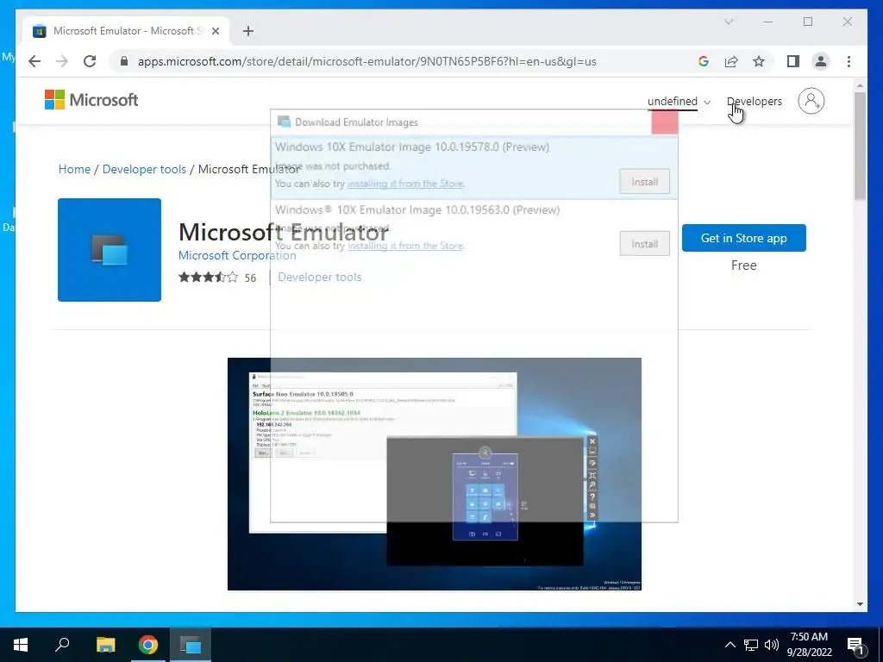Show hidden system tray icons
The height and width of the screenshot is (662, 883).
click(x=730, y=645)
